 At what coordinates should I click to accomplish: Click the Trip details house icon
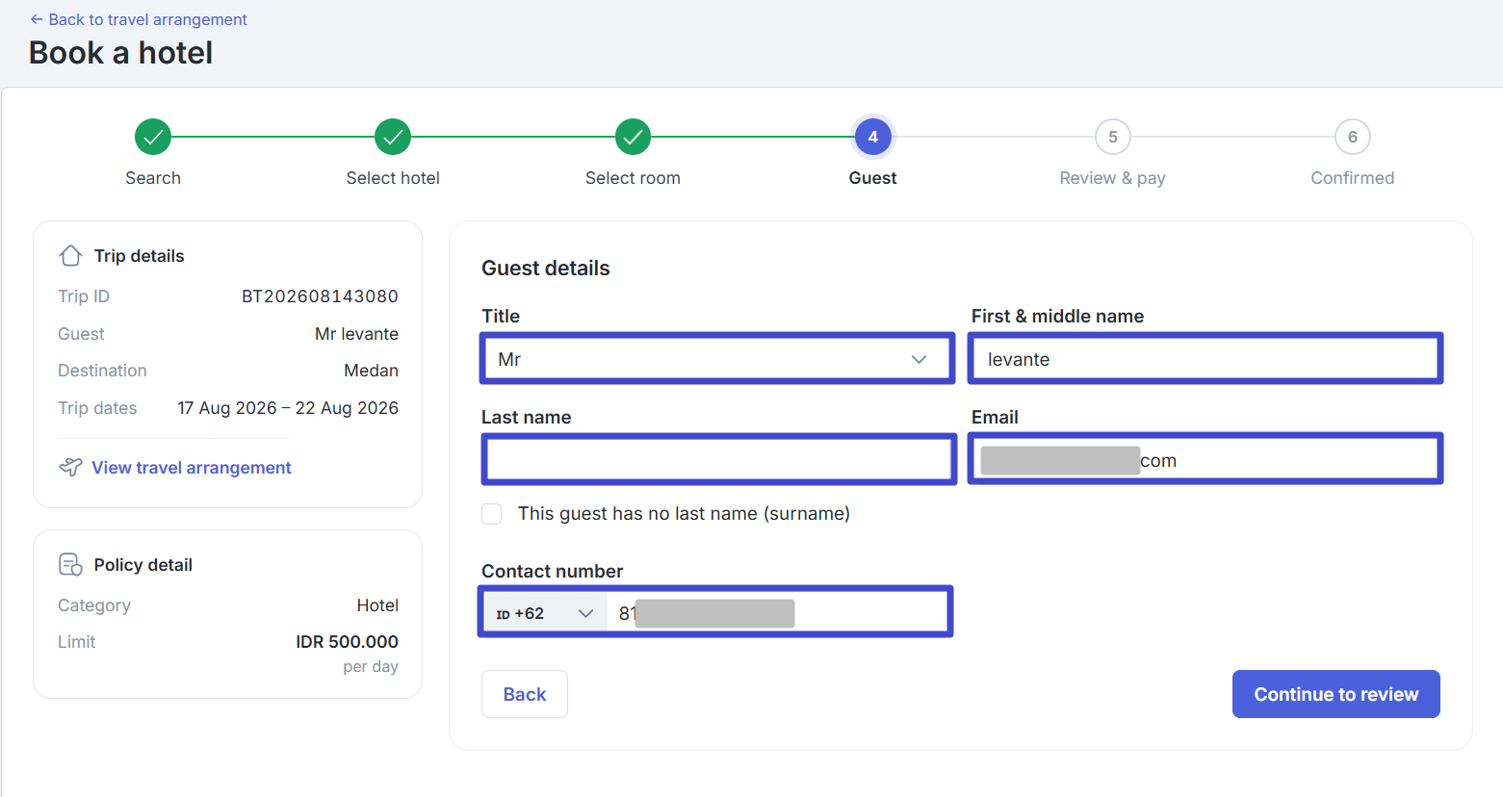(x=70, y=256)
